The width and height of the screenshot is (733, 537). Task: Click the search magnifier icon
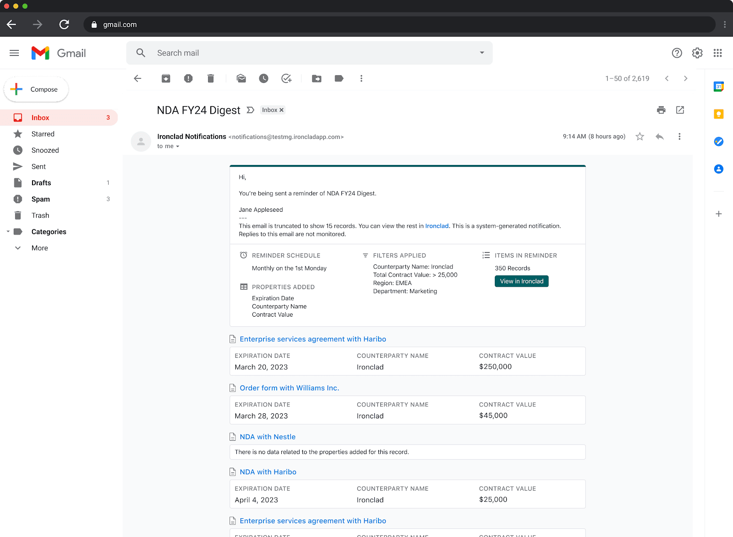click(x=141, y=53)
